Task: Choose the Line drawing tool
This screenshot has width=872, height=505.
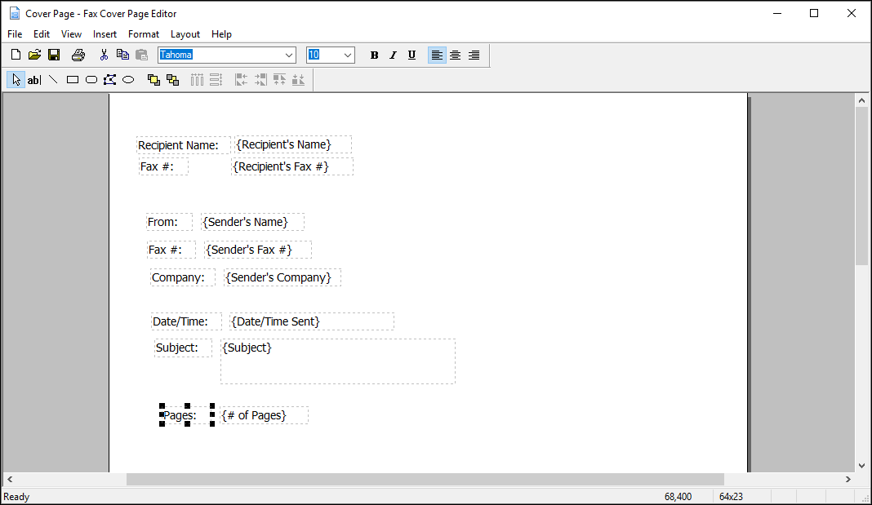Action: pos(53,80)
